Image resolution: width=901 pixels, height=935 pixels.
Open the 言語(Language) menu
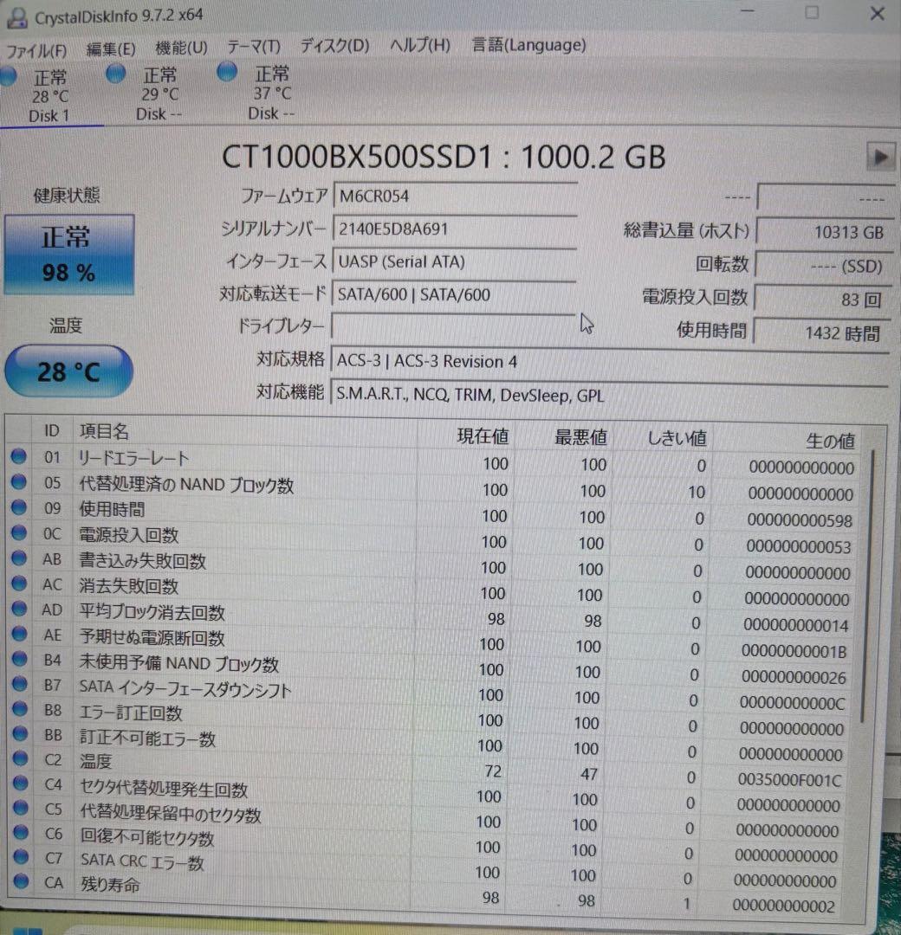(x=529, y=45)
